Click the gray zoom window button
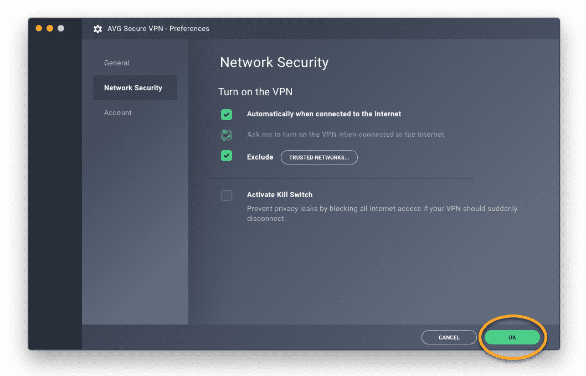Viewport: 586px width, 376px height. pyautogui.click(x=61, y=28)
